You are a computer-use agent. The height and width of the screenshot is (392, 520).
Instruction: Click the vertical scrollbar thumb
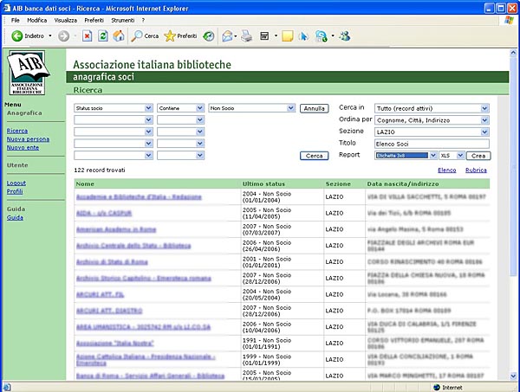coord(513,166)
